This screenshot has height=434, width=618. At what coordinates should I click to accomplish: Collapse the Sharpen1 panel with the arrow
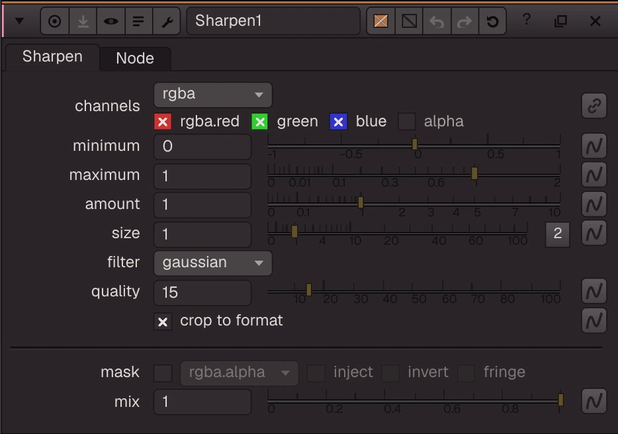(x=19, y=21)
